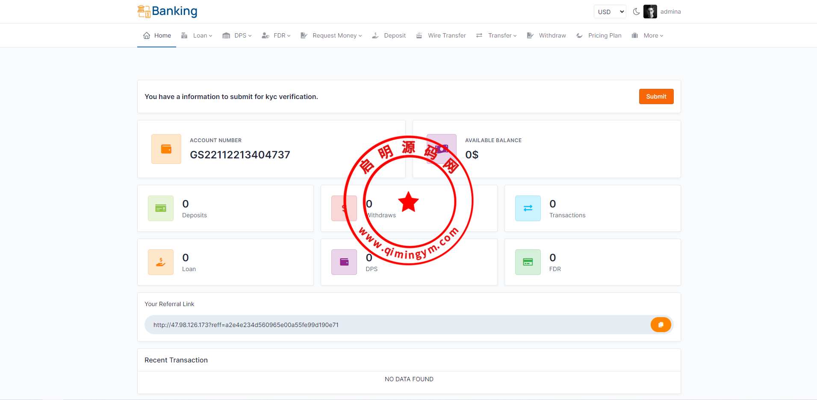The width and height of the screenshot is (817, 400).
Task: Open the Wire Transfer page
Action: [442, 35]
